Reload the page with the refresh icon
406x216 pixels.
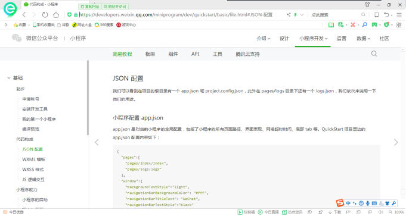coord(45,15)
